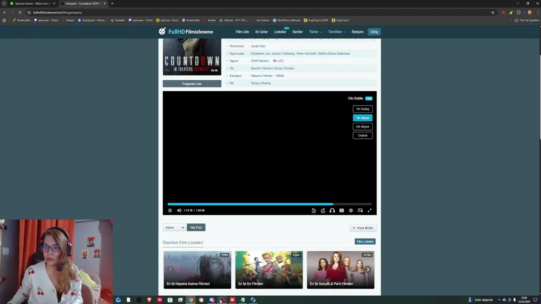Open the En İyi Gençlik & Parti Filmleri thumbnail
Image resolution: width=541 pixels, height=304 pixels.
click(x=341, y=270)
